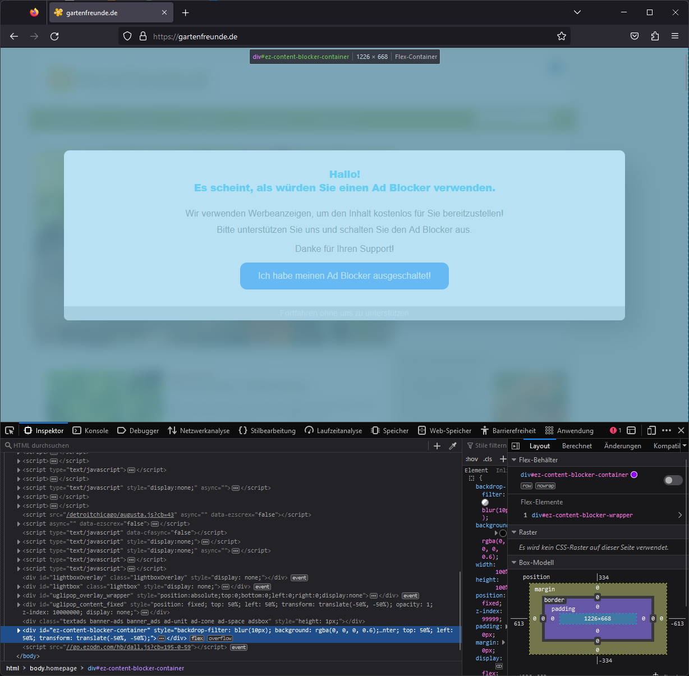This screenshot has height=676, width=689.
Task: Enable the :hov pseudo-class panel
Action: pyautogui.click(x=472, y=458)
